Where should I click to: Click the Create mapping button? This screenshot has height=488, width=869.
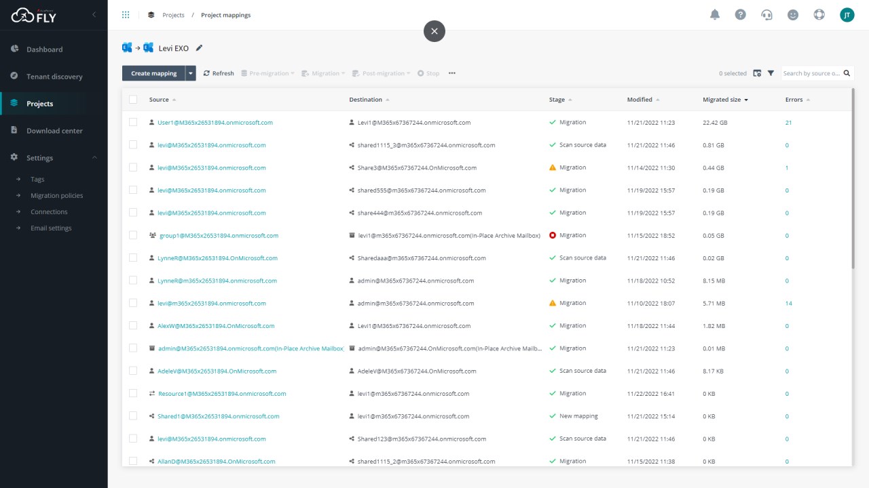[154, 73]
